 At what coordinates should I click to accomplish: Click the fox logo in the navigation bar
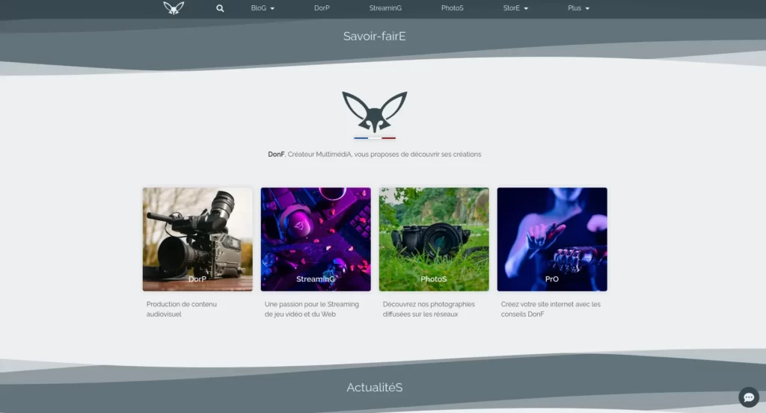pyautogui.click(x=174, y=7)
